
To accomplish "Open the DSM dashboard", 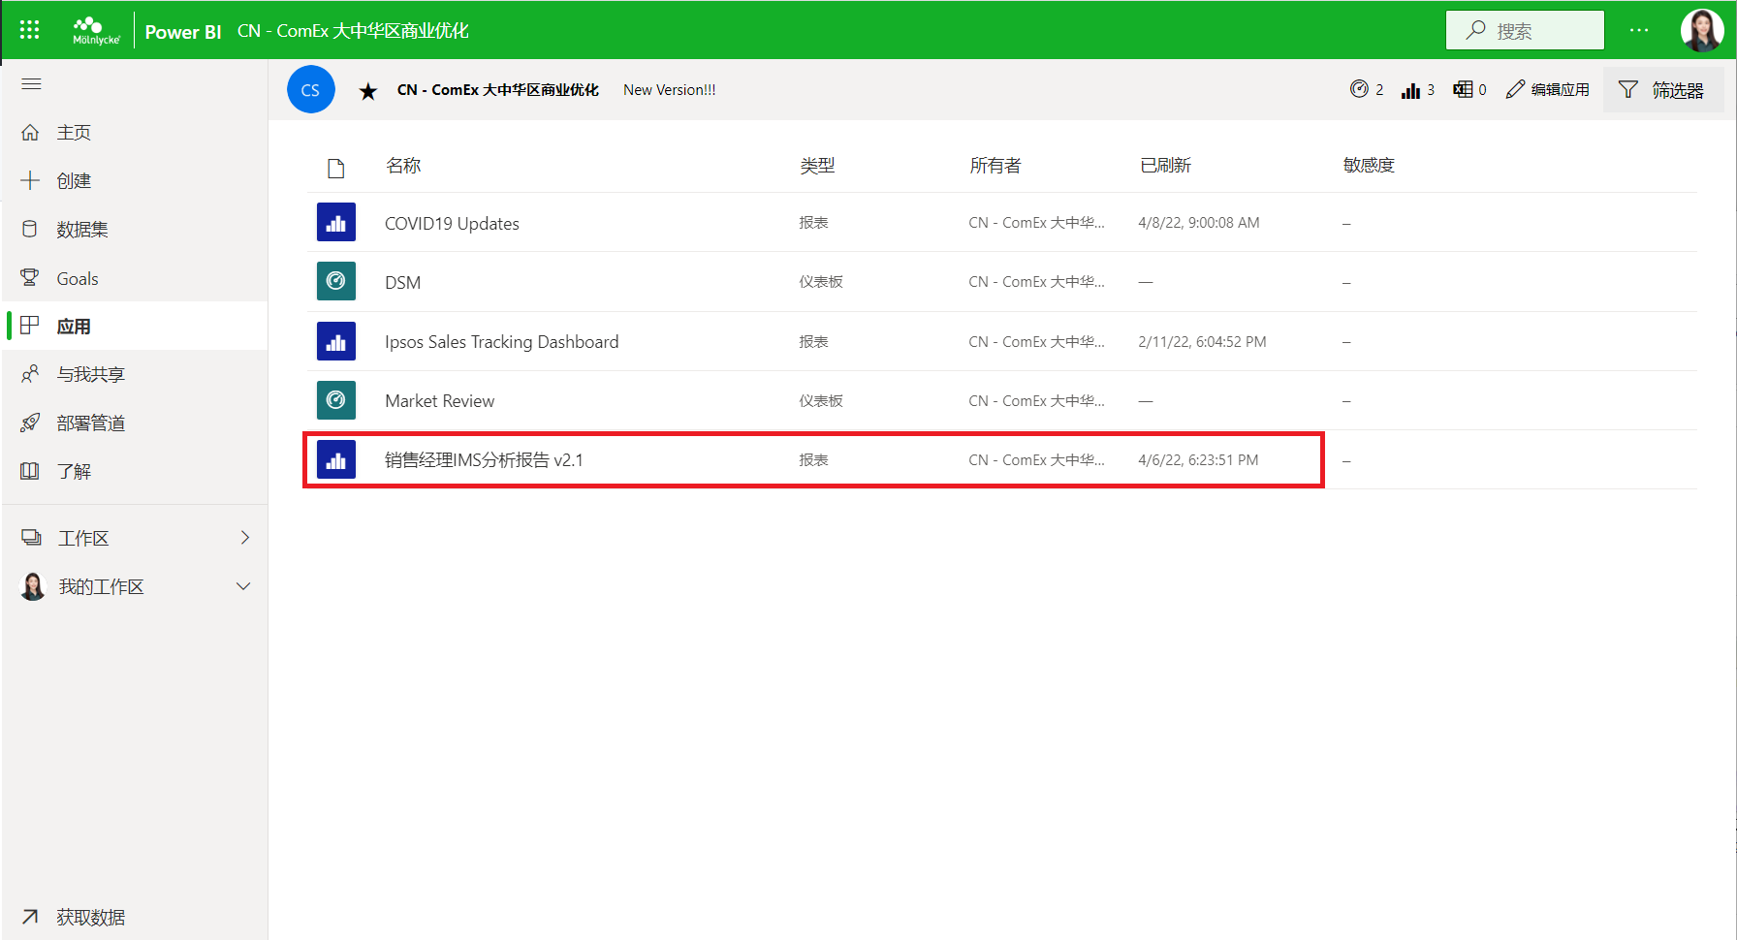I will (402, 283).
